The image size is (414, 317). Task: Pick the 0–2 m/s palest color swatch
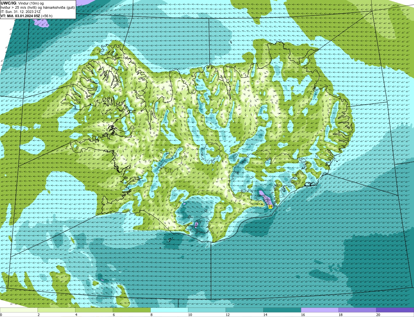pos(19,310)
